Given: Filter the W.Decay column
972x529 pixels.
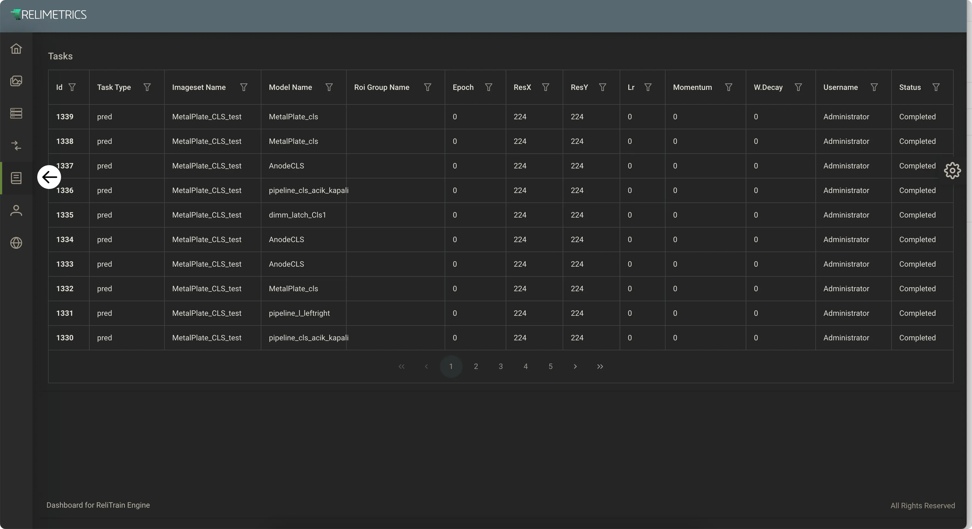Looking at the screenshot, I should [x=798, y=87].
